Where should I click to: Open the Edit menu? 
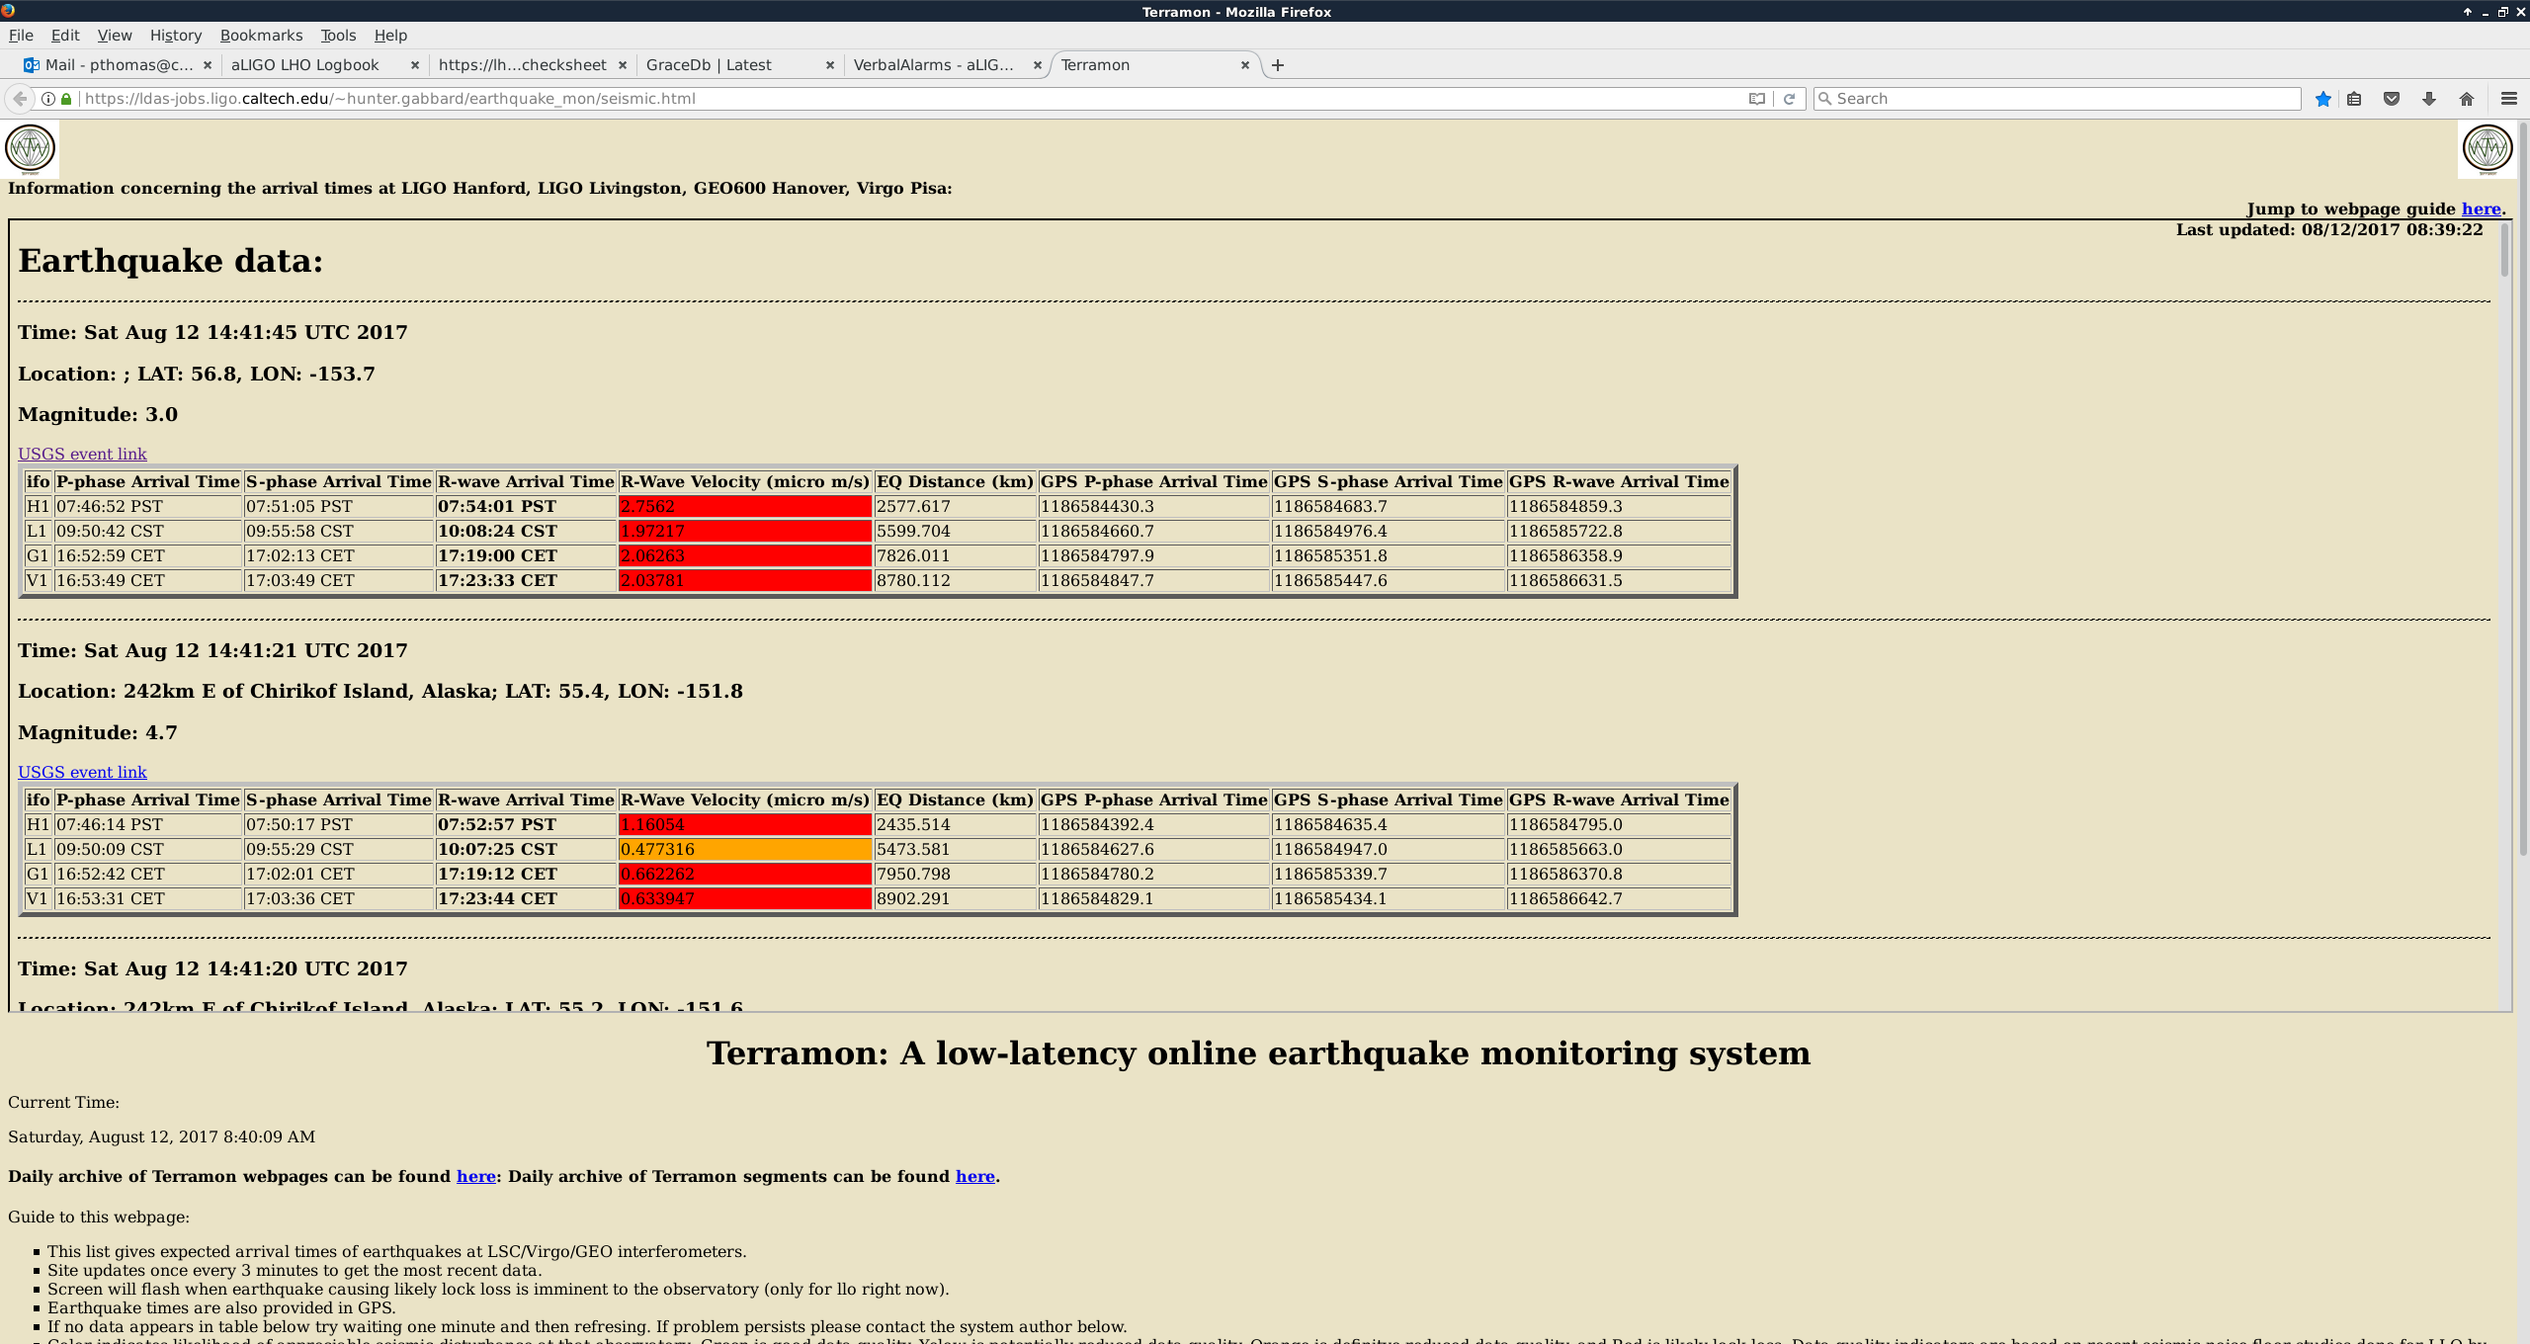[65, 36]
